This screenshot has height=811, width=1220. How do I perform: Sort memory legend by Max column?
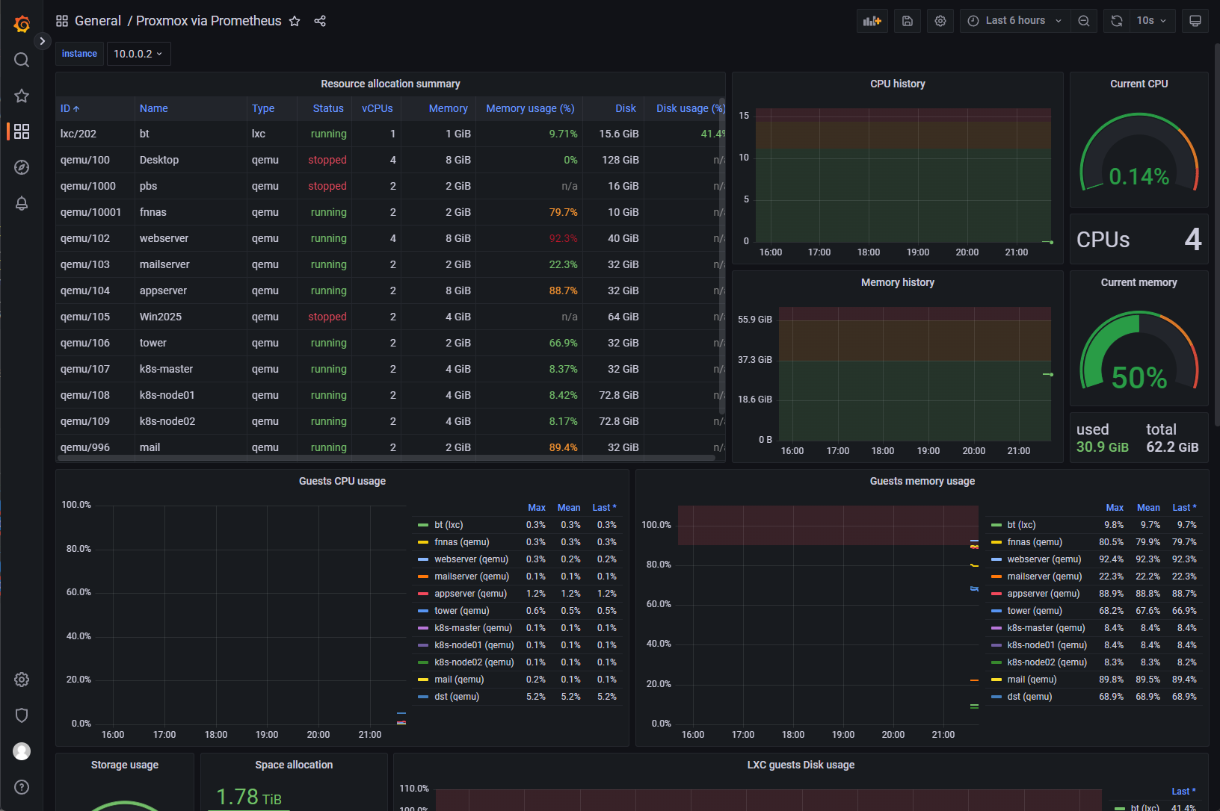1115,508
